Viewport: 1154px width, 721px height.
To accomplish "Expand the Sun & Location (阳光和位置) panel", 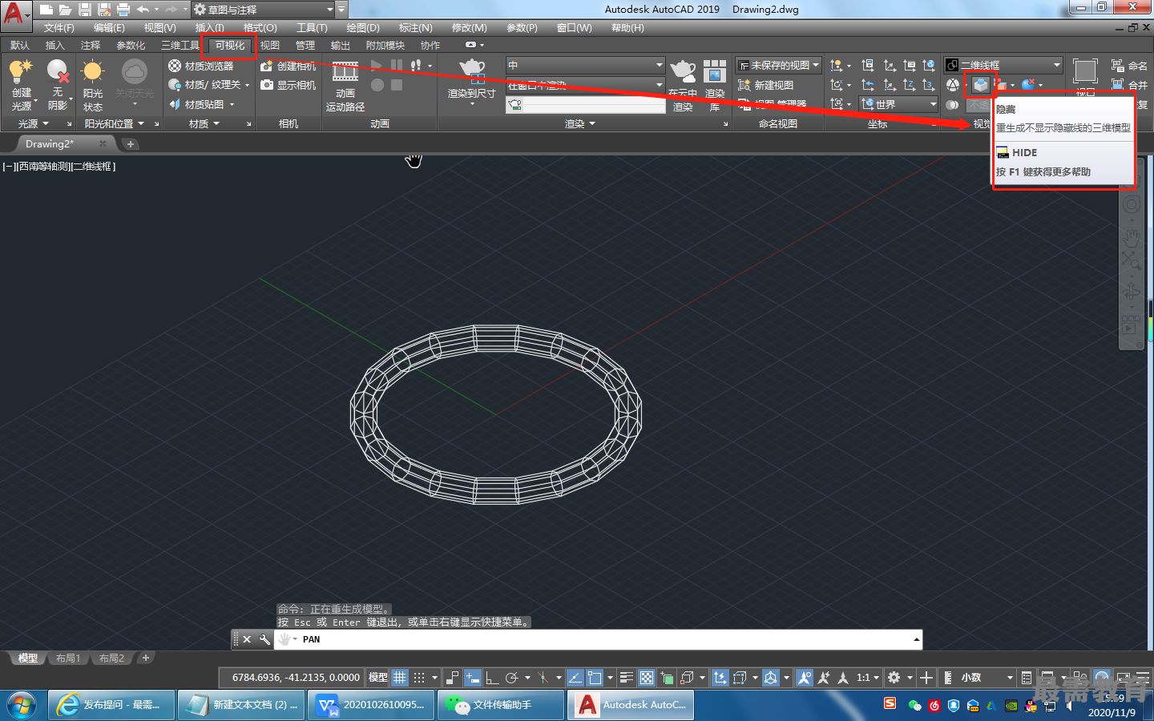I will pos(115,123).
